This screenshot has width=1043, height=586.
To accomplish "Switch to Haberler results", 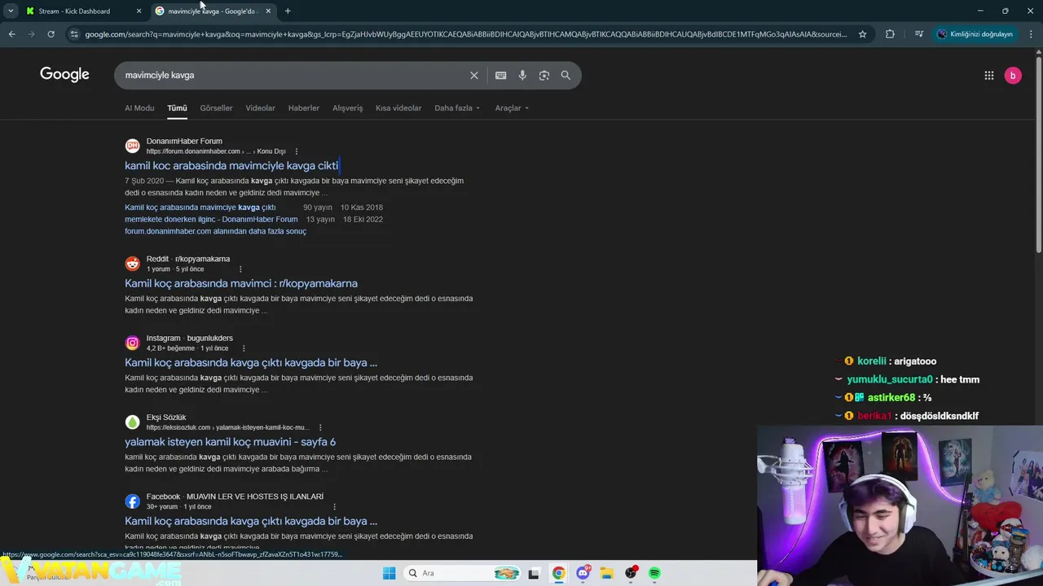I will pos(303,107).
